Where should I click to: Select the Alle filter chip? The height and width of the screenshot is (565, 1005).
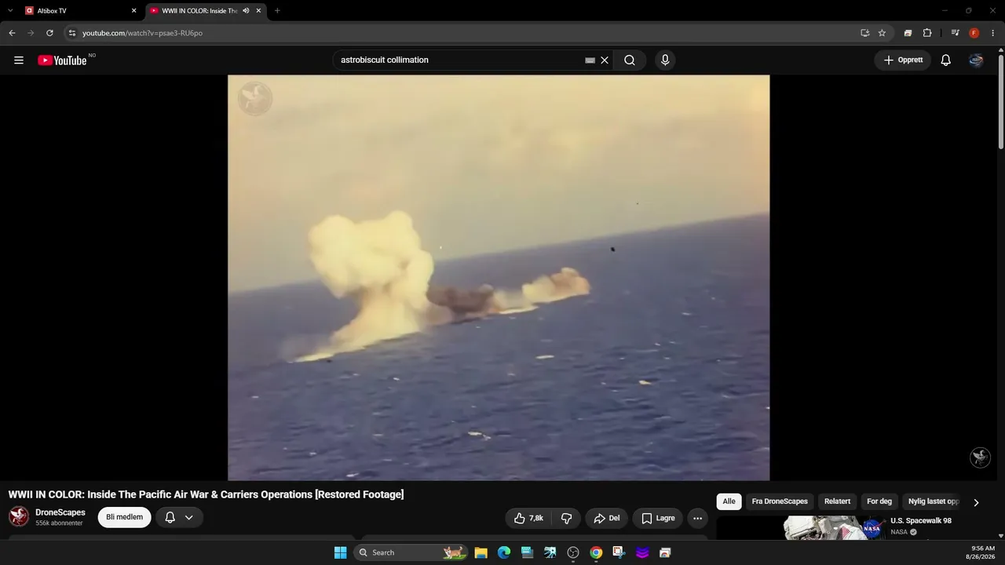click(729, 501)
